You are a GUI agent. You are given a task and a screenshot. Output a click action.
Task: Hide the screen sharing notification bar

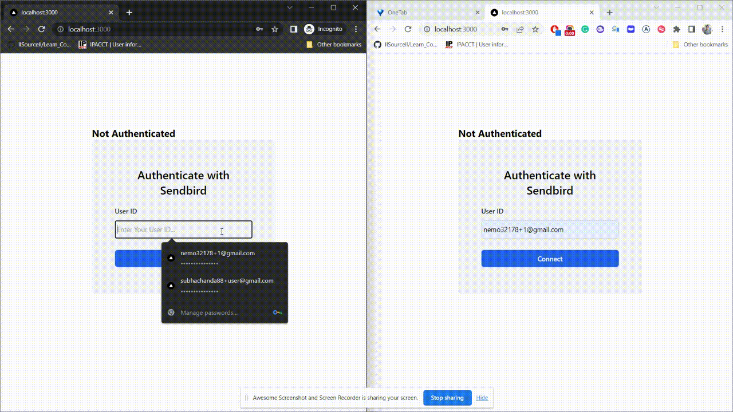pyautogui.click(x=482, y=398)
